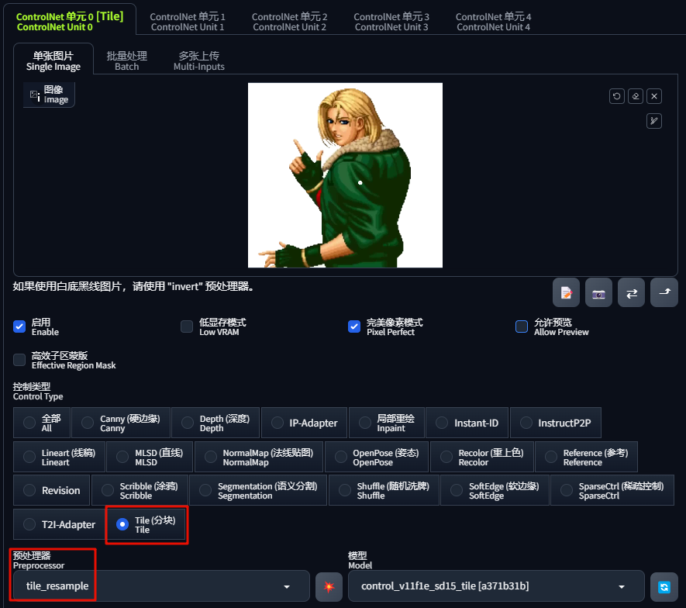
Task: Run preprocessor with the explosion icon
Action: pyautogui.click(x=329, y=586)
